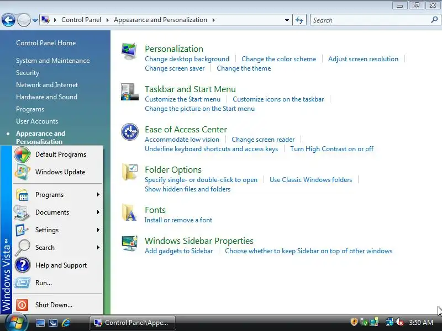Open Control Panel Home in sidebar
The height and width of the screenshot is (331, 442).
click(x=46, y=43)
